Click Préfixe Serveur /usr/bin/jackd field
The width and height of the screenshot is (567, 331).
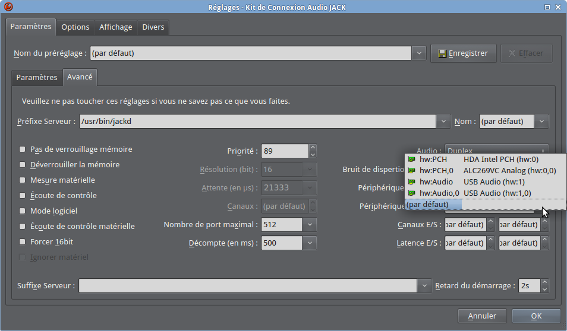point(257,121)
